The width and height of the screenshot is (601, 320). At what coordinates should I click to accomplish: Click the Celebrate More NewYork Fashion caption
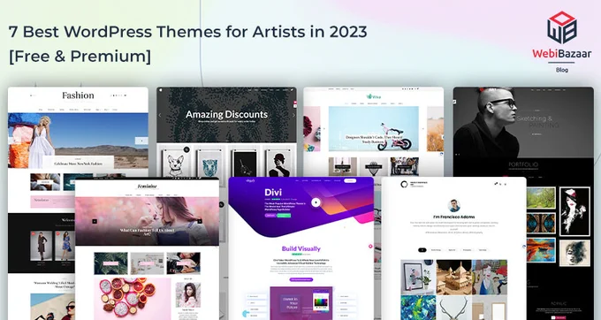(x=78, y=164)
